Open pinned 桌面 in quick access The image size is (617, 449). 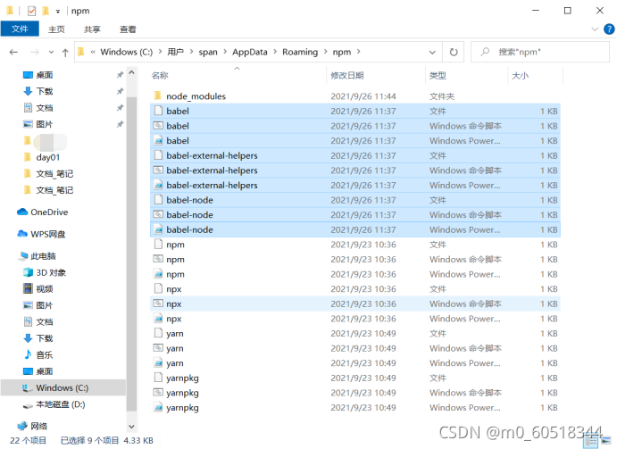point(44,75)
